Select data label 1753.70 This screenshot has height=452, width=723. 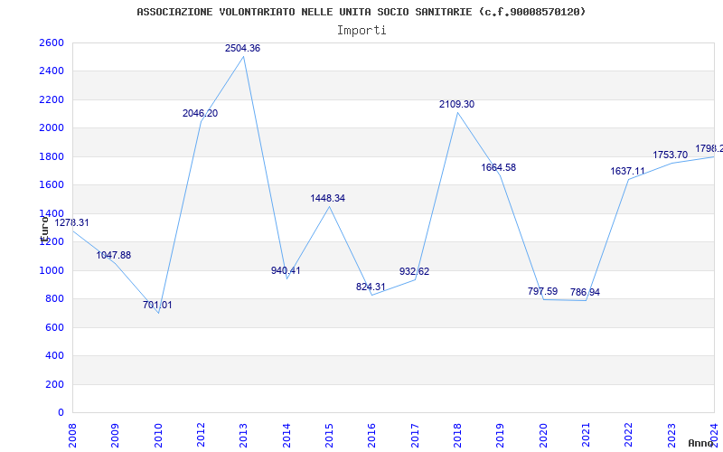[670, 155]
